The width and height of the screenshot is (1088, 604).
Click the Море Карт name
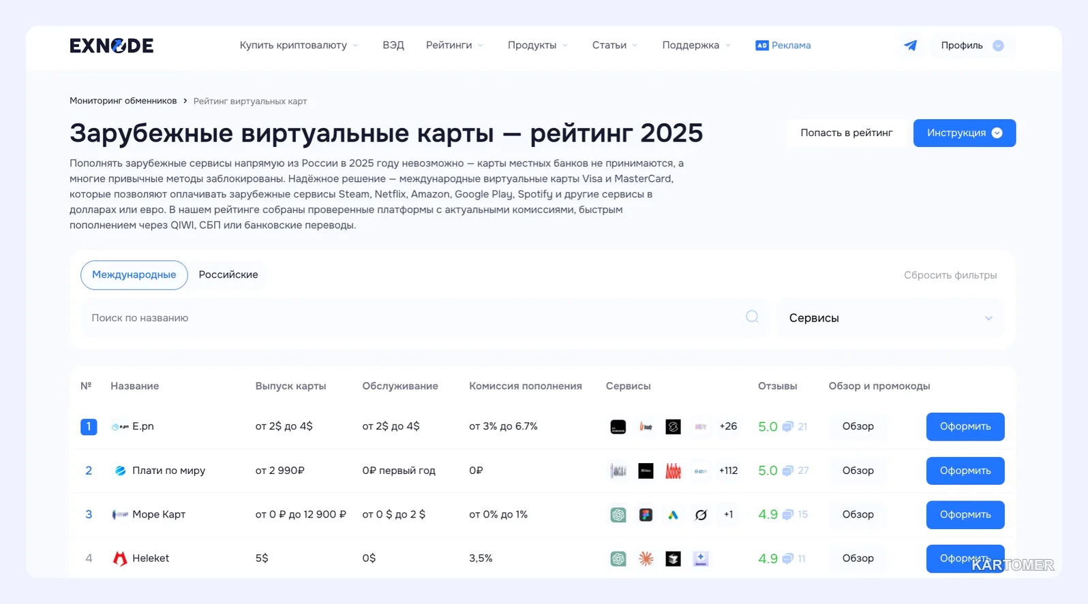point(159,515)
